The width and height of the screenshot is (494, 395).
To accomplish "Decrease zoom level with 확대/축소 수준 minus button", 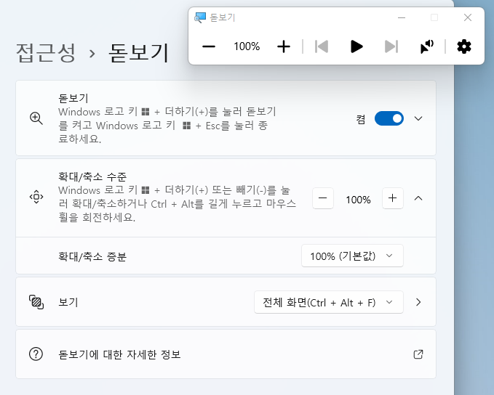I will tap(322, 198).
